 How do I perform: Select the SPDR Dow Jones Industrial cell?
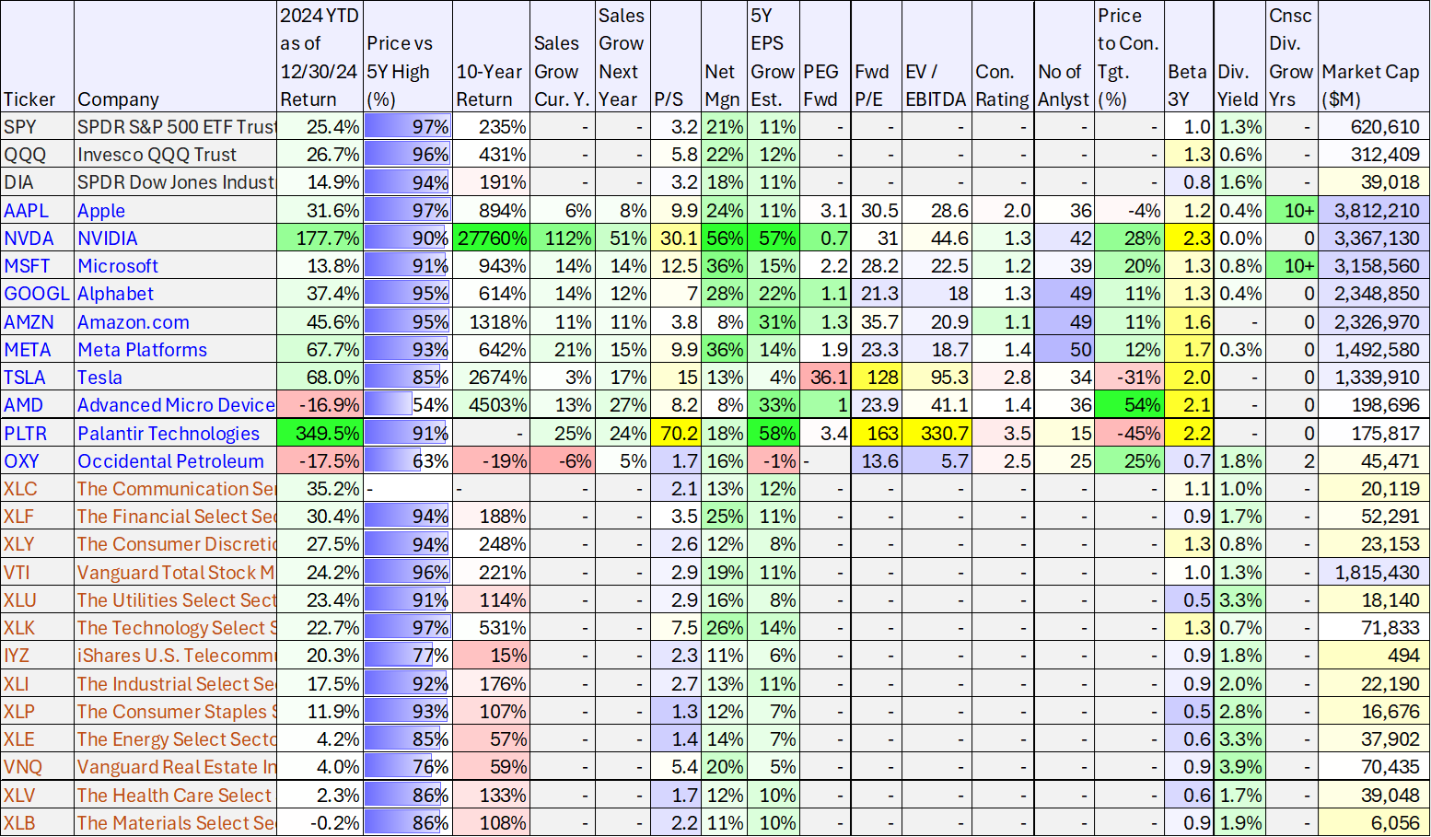click(x=176, y=182)
